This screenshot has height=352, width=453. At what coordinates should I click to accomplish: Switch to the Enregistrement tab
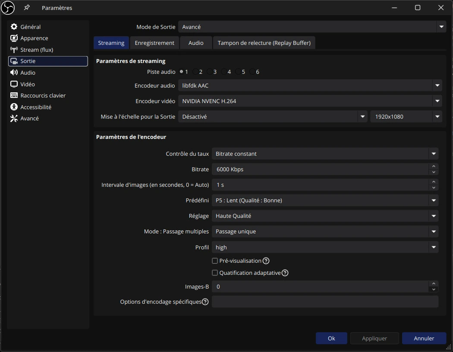pos(154,43)
